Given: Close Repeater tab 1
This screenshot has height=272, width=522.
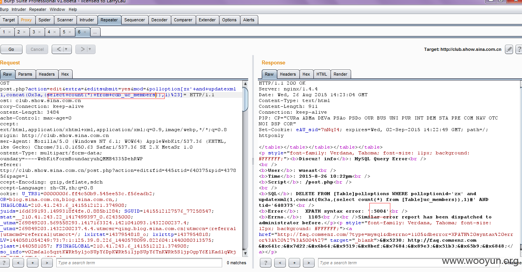Looking at the screenshot, I should pyautogui.click(x=10, y=32).
